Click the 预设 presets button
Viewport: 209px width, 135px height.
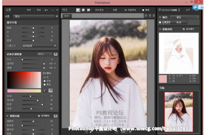click(x=39, y=10)
